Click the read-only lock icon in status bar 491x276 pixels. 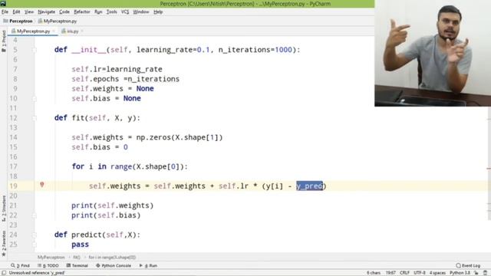476,273
